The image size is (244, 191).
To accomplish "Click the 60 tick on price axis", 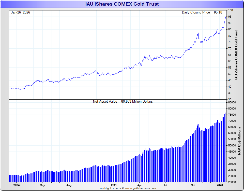I will point(230,61).
